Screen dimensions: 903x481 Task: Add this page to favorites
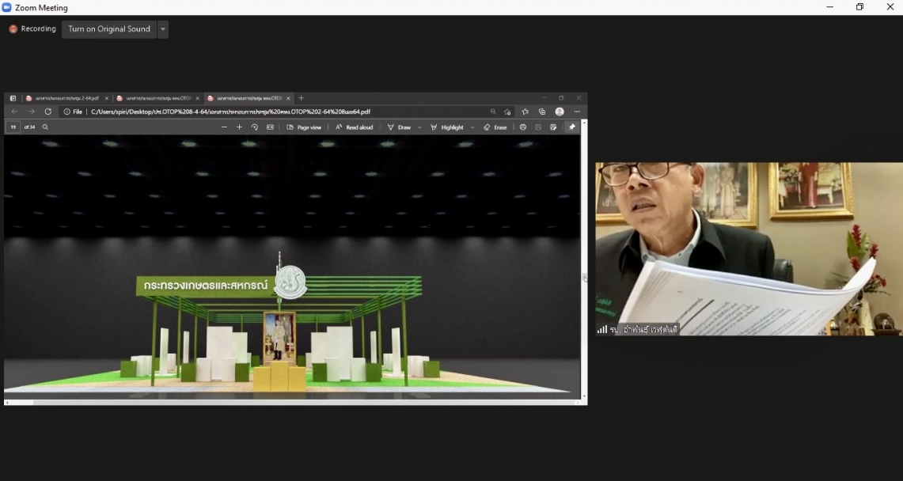tap(507, 112)
